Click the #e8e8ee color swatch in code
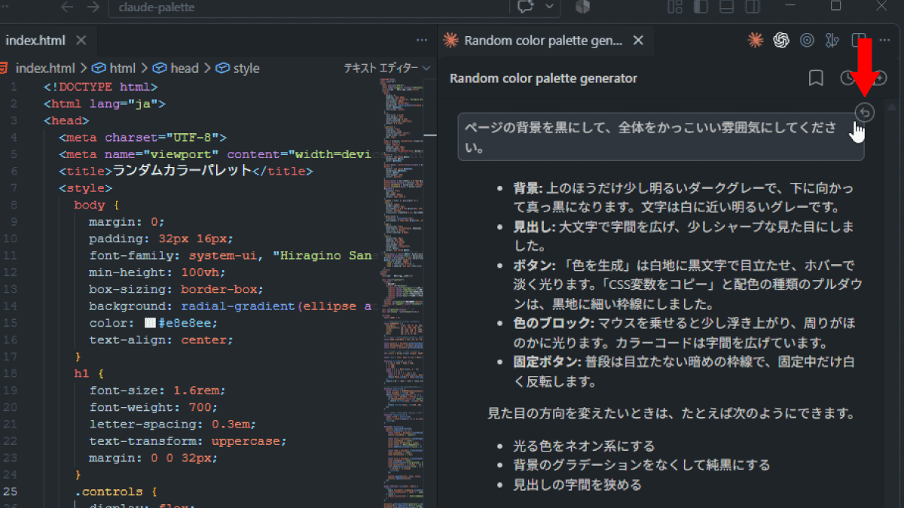The image size is (904, 508). click(150, 324)
